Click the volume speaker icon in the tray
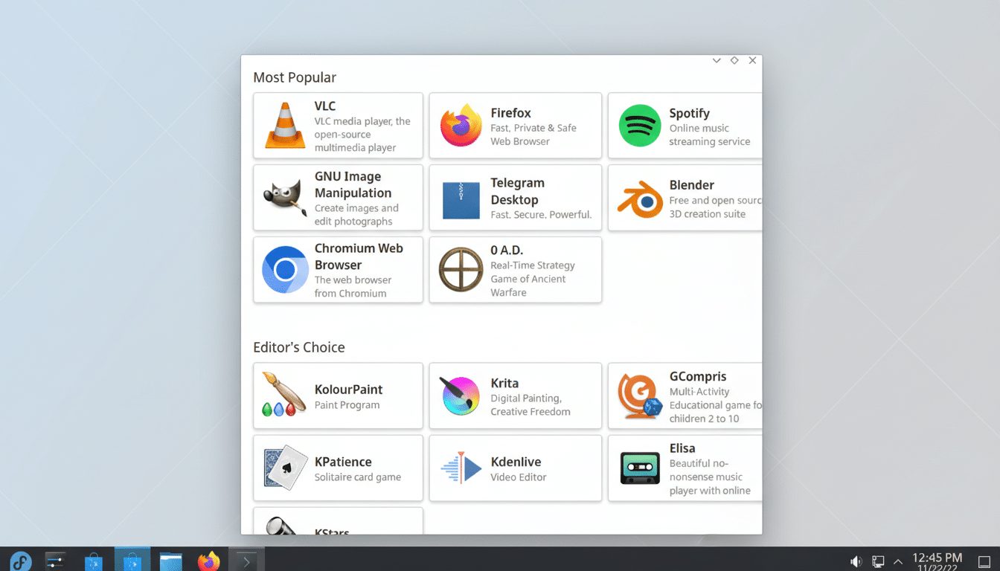The image size is (1000, 571). click(856, 561)
